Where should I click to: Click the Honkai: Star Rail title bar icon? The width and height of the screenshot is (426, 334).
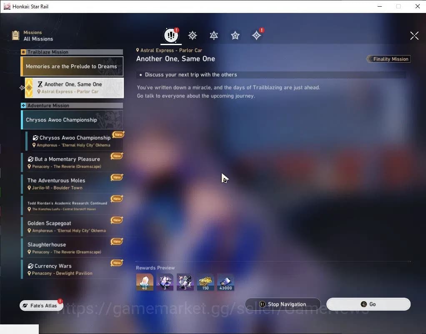coord(7,6)
